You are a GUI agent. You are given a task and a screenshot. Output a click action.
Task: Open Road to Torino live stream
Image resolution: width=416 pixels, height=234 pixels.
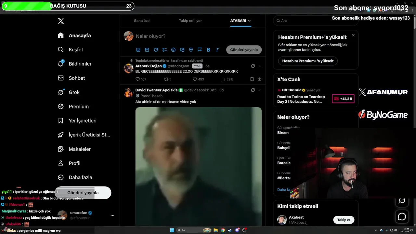[x=302, y=99]
